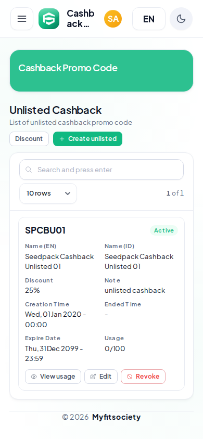
Task: Click the search magnifier icon
Action: coord(28,170)
